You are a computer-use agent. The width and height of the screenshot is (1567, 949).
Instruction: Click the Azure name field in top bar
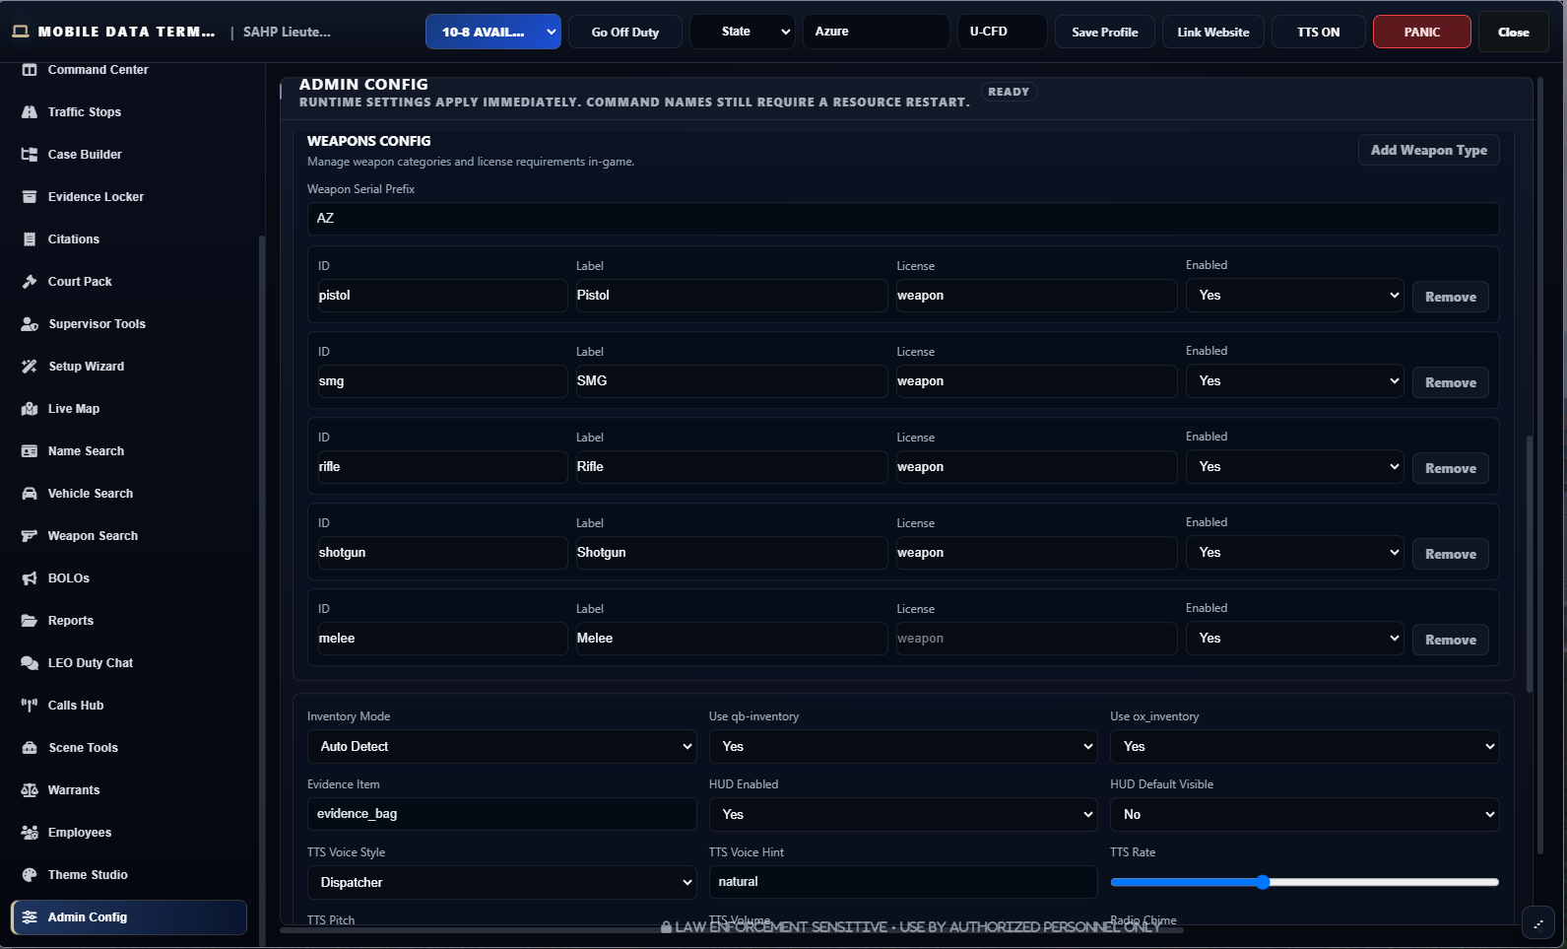877,32
